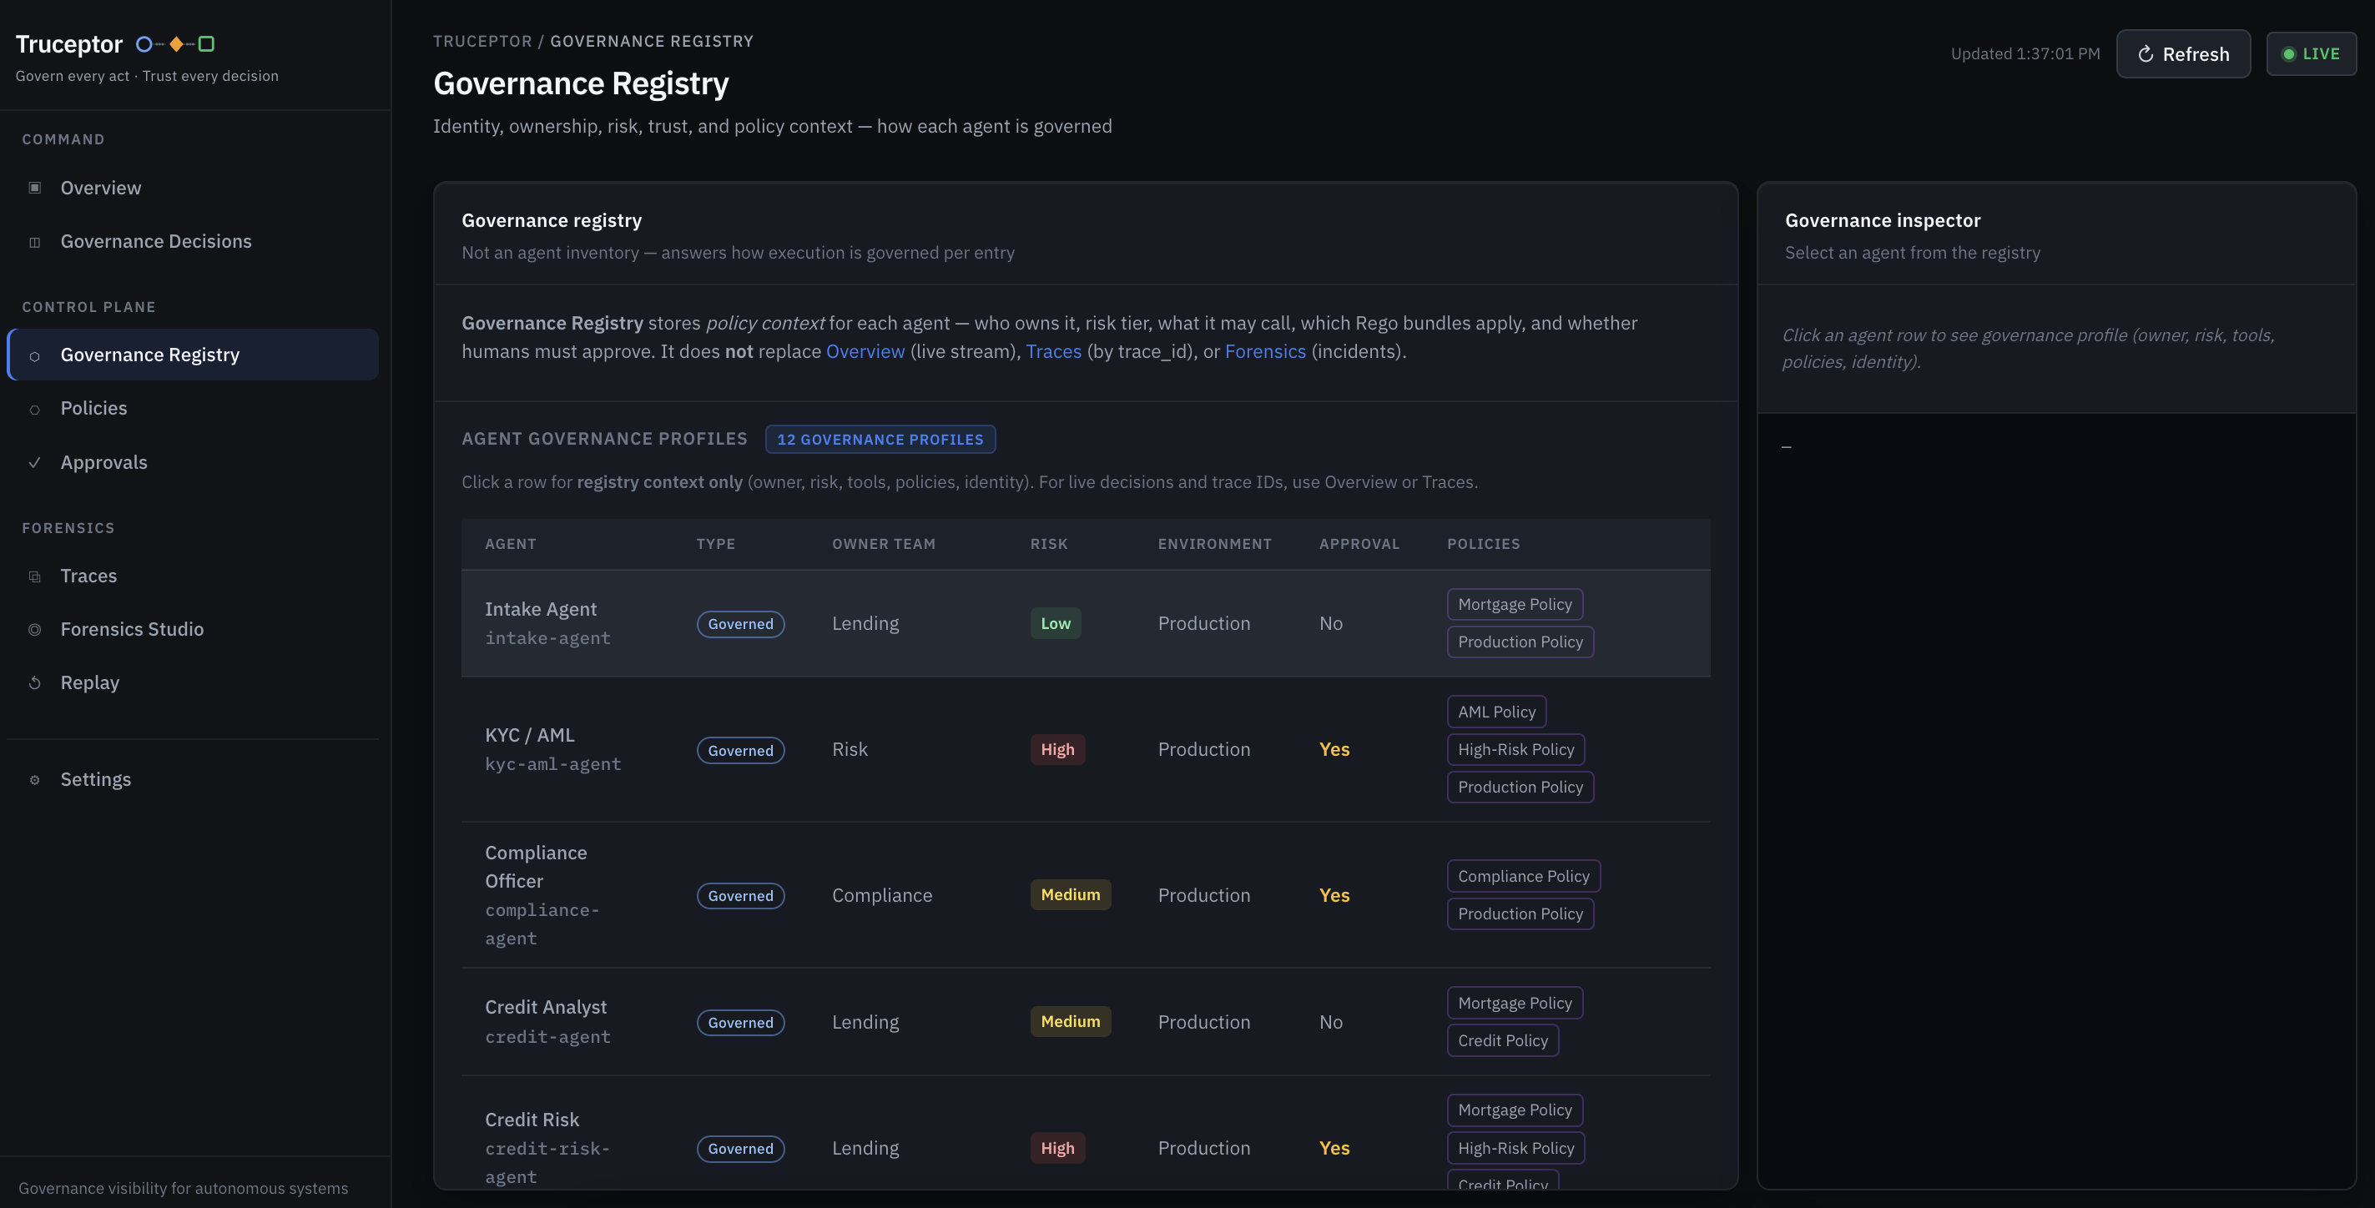Click Mortgage Policy tag in Intake Agent row
The width and height of the screenshot is (2375, 1208).
click(1515, 605)
